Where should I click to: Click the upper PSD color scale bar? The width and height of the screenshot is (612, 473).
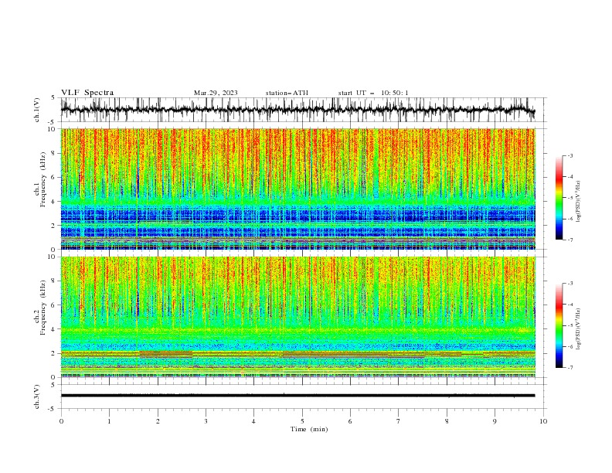(559, 198)
